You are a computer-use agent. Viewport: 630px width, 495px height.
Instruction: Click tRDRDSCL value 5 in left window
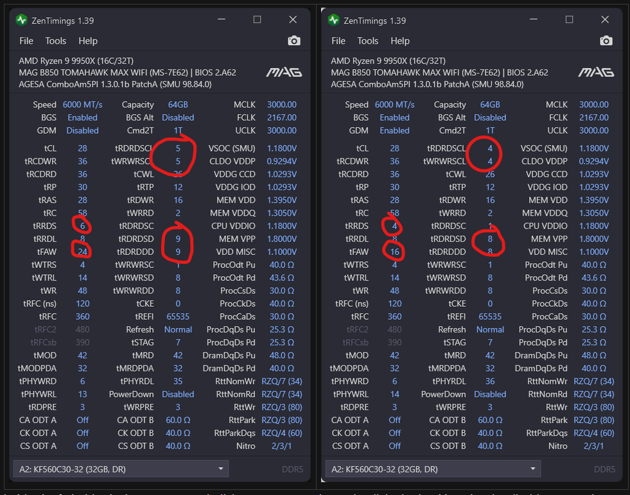178,148
